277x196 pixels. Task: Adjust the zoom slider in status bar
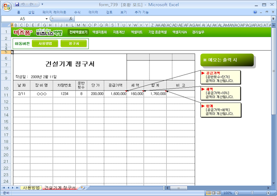coord(251,193)
